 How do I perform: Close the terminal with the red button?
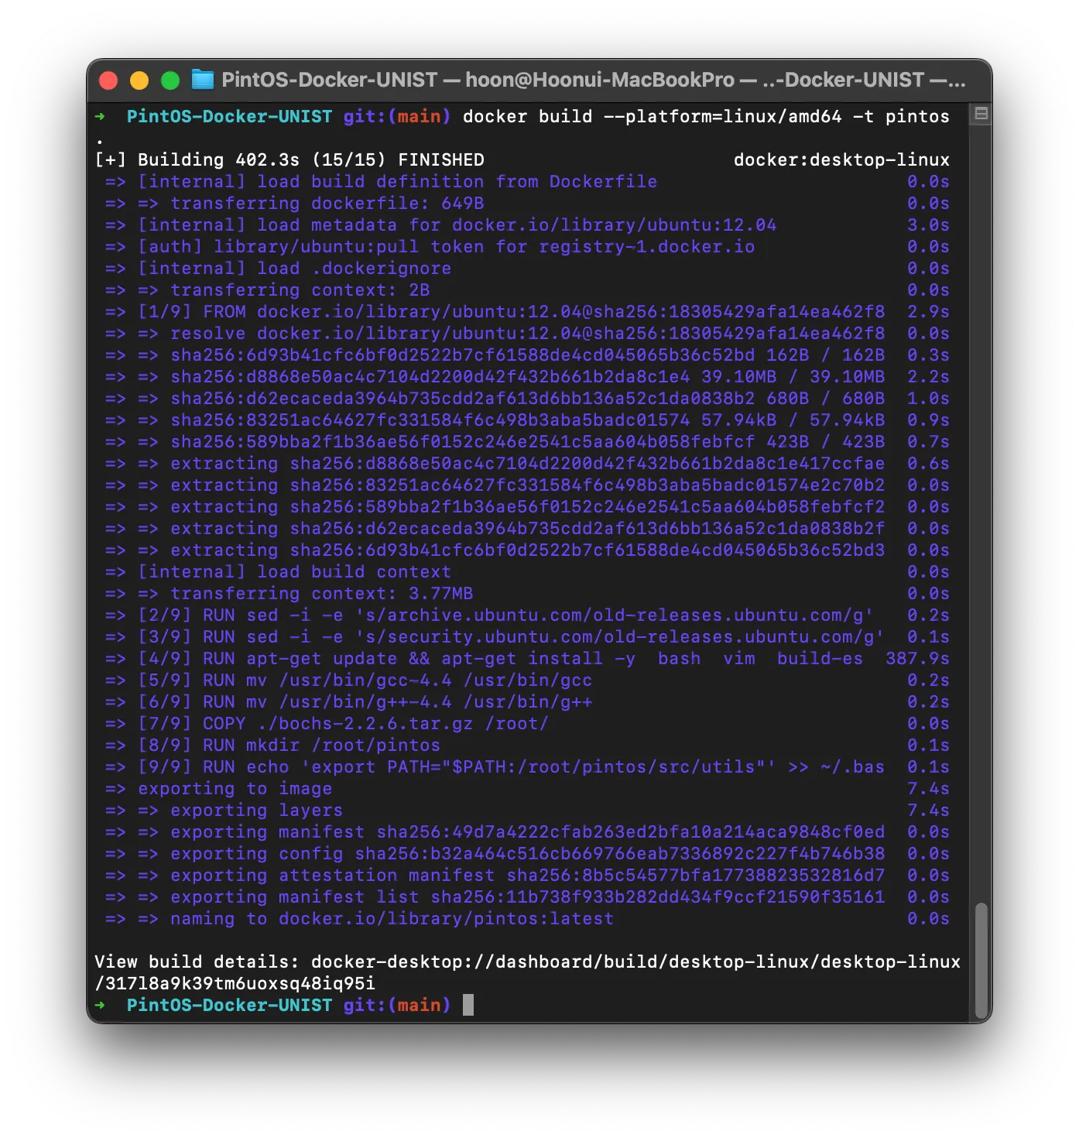(x=108, y=81)
